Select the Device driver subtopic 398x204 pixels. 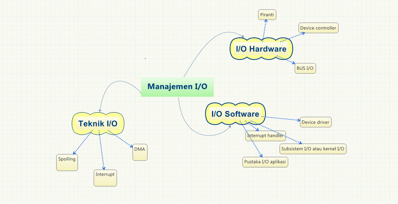(315, 122)
